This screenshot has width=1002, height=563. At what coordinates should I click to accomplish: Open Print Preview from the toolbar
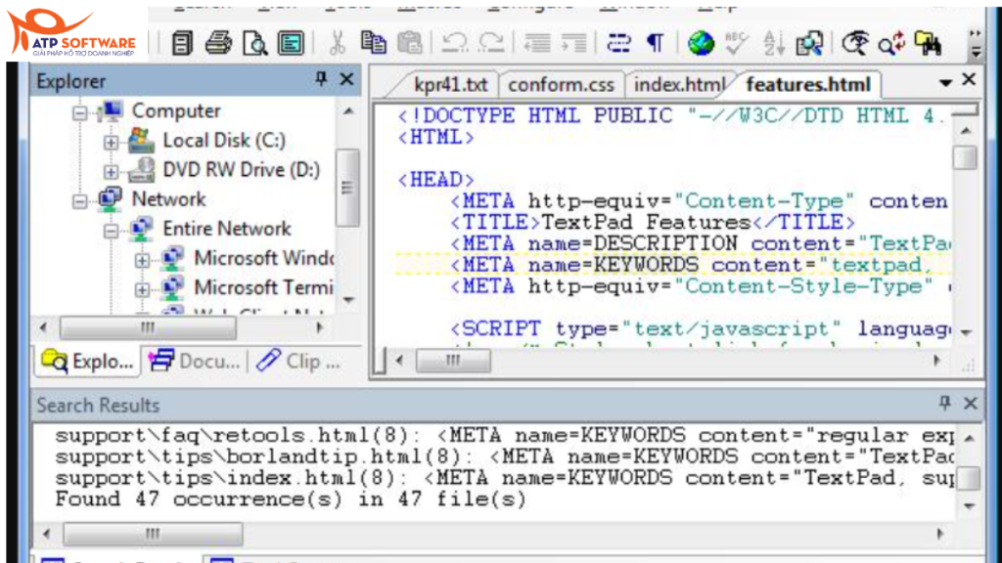click(257, 43)
